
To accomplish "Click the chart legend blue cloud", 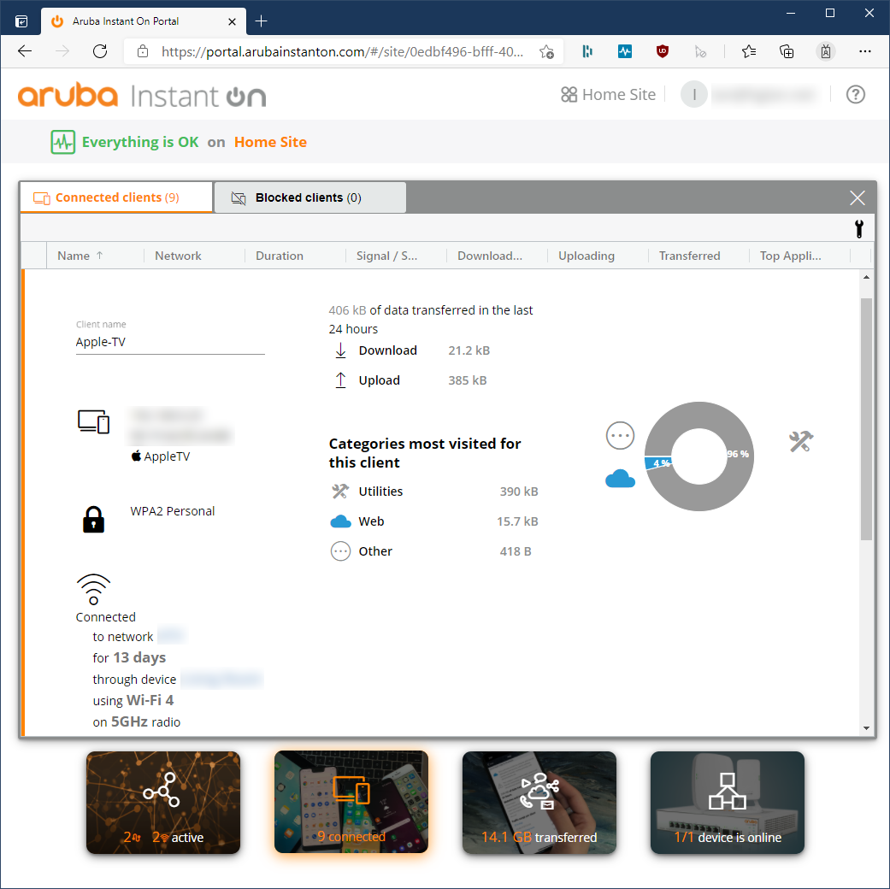I will coord(620,479).
